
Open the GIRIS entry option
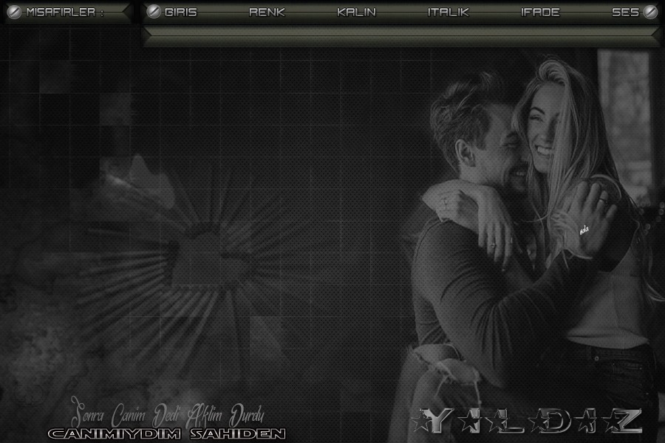(181, 13)
